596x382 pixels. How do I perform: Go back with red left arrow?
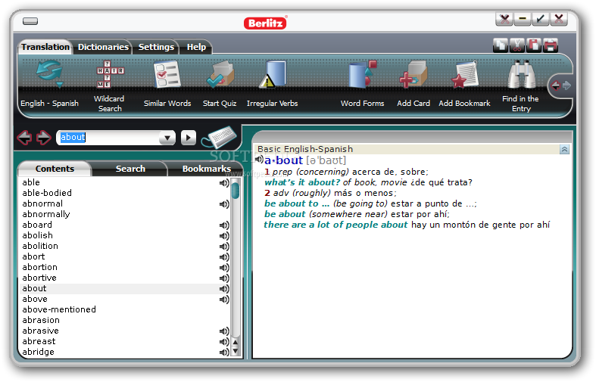tap(24, 138)
